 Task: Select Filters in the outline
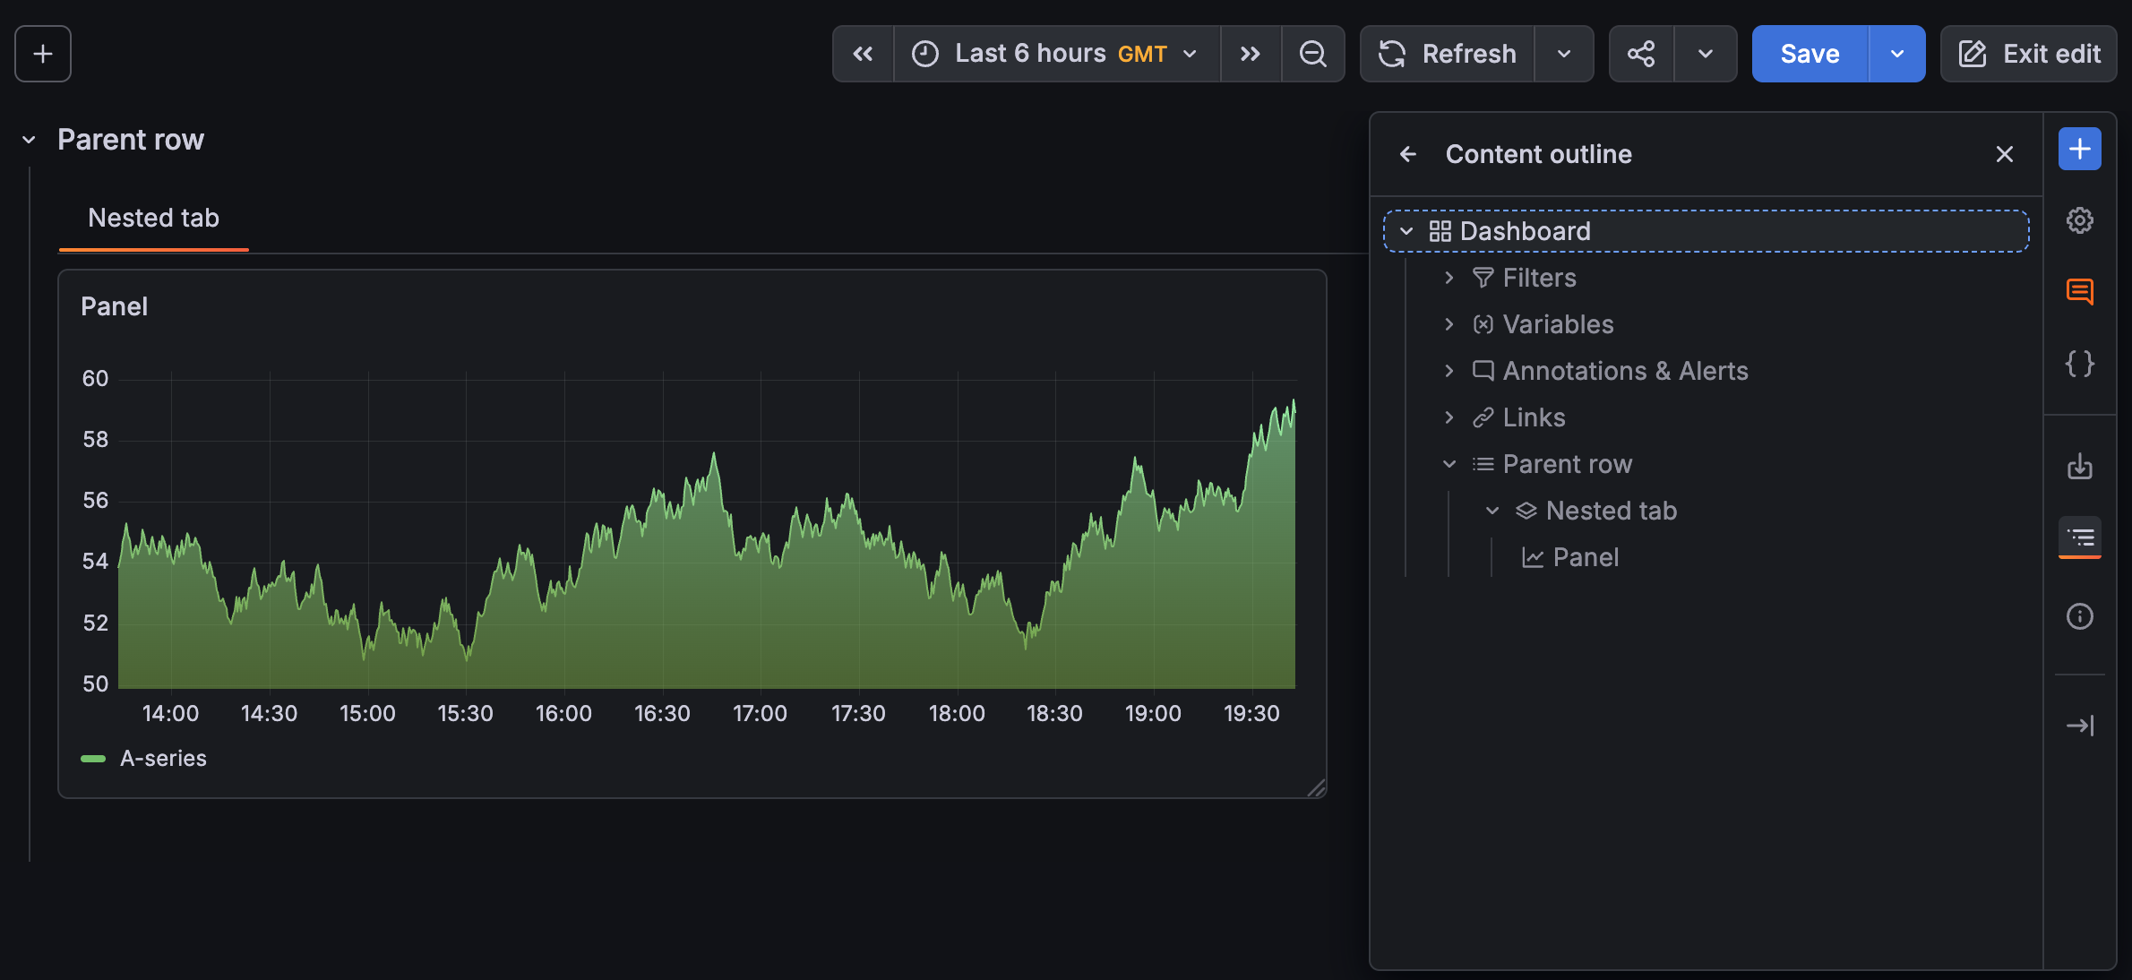1539,278
